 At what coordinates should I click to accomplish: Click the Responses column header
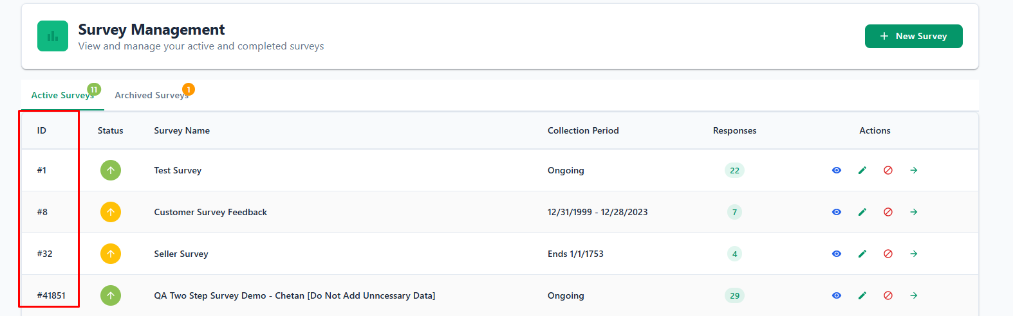click(734, 130)
